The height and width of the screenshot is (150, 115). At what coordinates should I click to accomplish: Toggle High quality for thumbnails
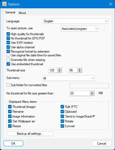tap(8, 34)
